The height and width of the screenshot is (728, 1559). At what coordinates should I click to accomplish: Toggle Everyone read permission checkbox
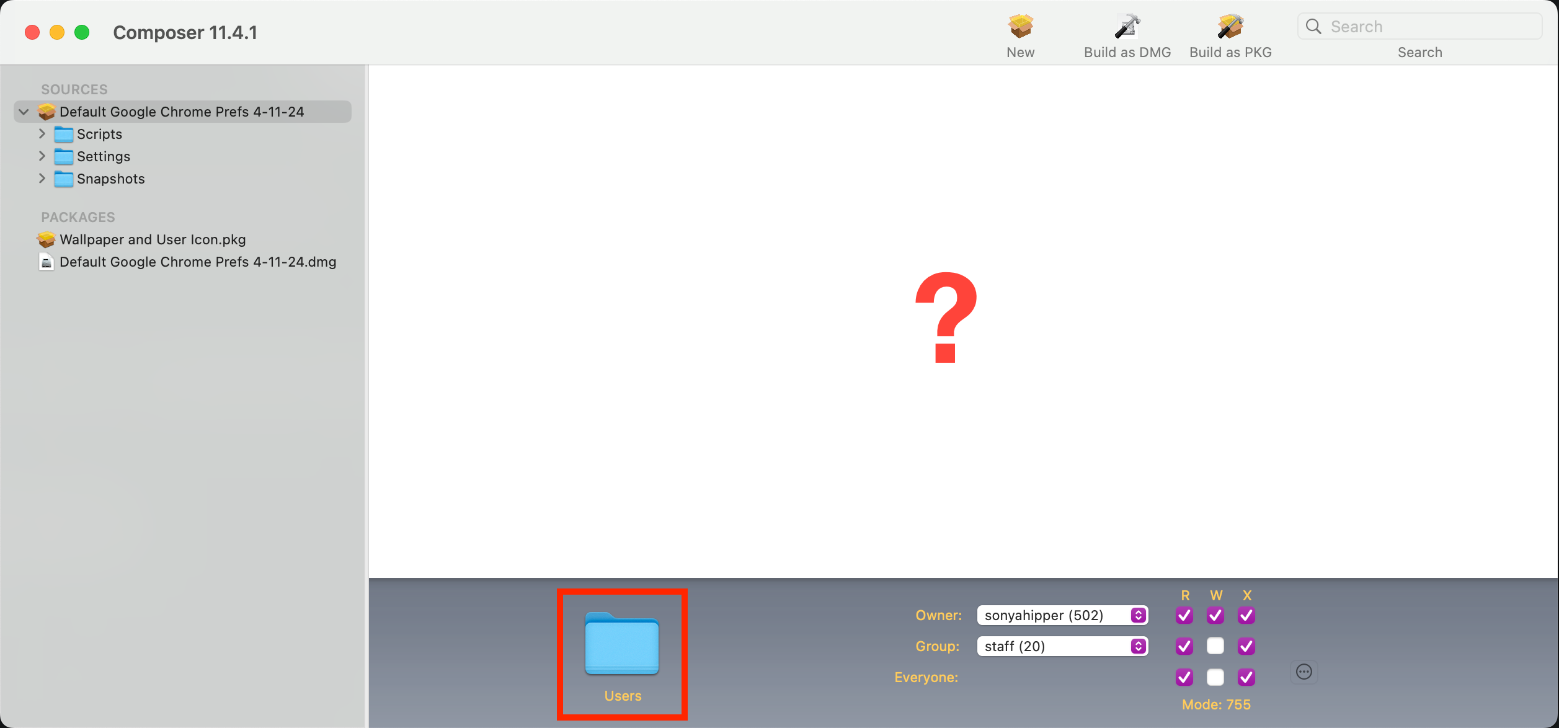(x=1184, y=677)
